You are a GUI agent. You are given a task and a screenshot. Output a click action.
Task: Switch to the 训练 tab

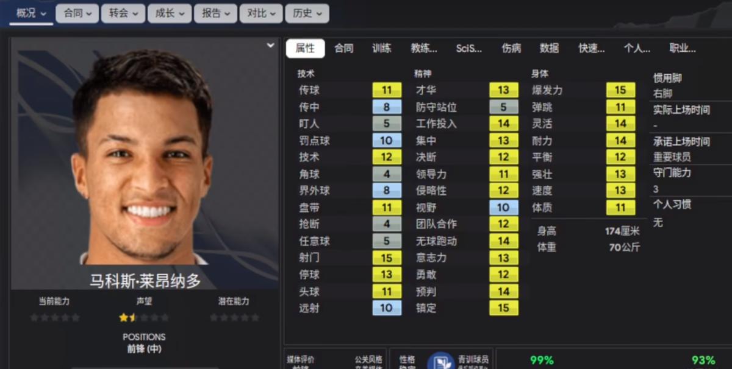tap(382, 49)
